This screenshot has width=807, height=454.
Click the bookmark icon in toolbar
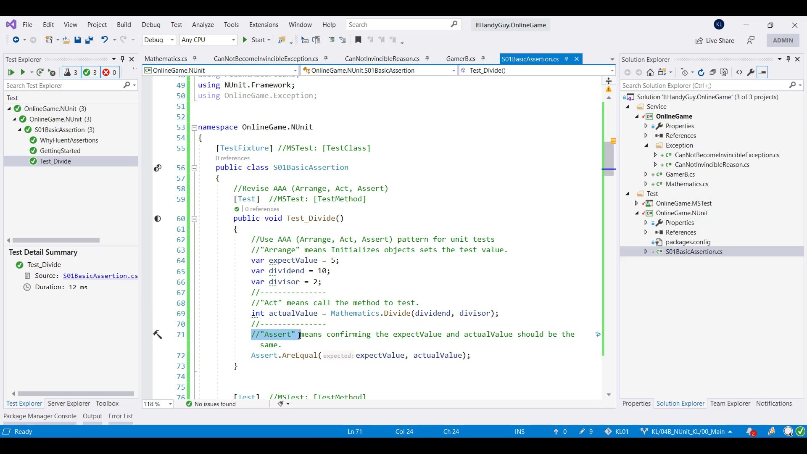tap(358, 40)
